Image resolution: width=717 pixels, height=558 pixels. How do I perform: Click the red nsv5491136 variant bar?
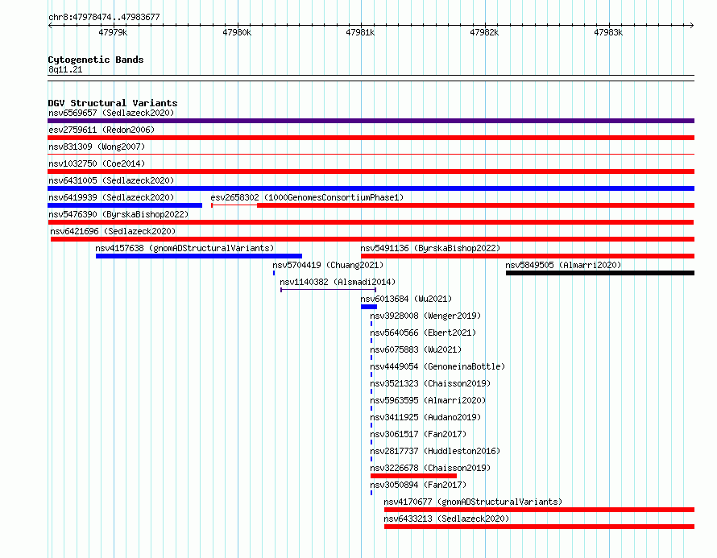click(528, 256)
